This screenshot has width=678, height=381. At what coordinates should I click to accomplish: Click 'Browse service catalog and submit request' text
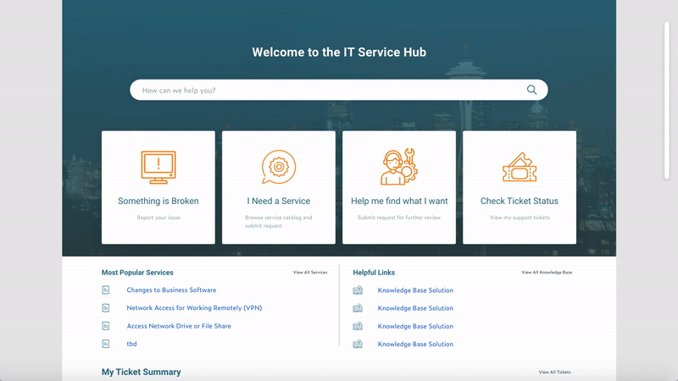pos(279,222)
